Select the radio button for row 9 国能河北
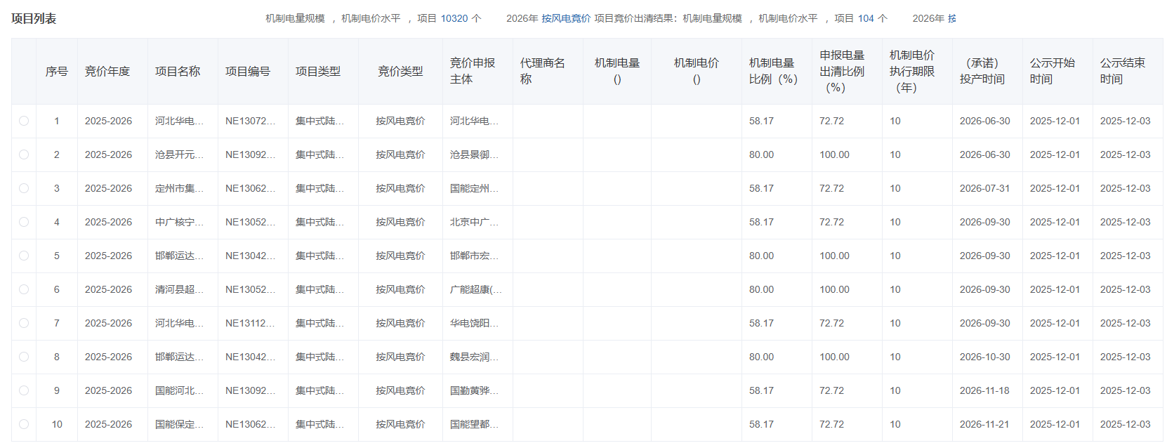 coord(24,390)
